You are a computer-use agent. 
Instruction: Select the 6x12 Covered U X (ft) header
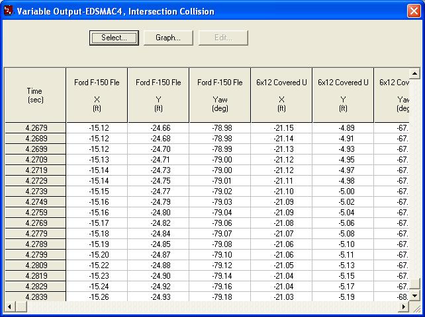(x=281, y=95)
